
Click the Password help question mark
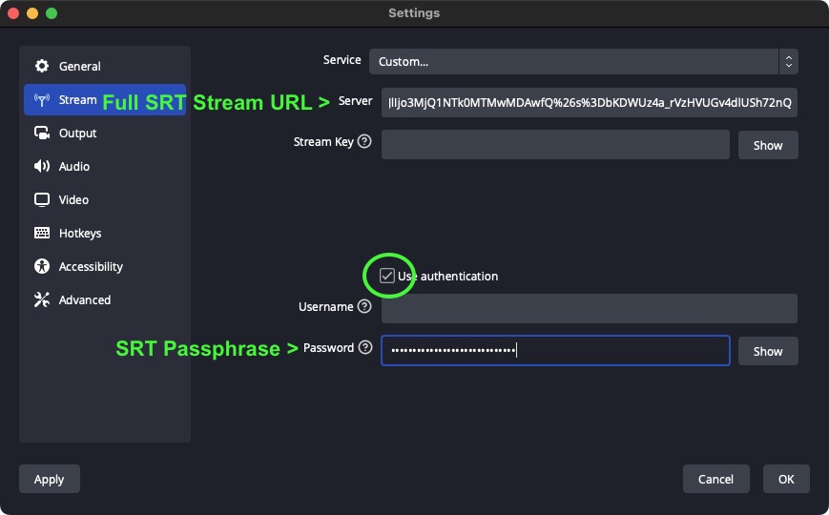tap(364, 348)
